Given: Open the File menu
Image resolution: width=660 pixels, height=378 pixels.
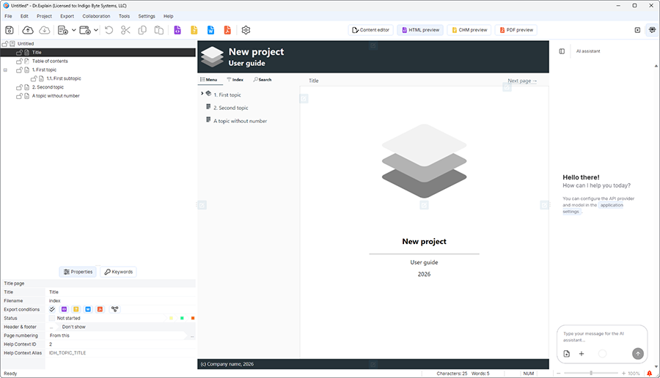Looking at the screenshot, I should [8, 16].
